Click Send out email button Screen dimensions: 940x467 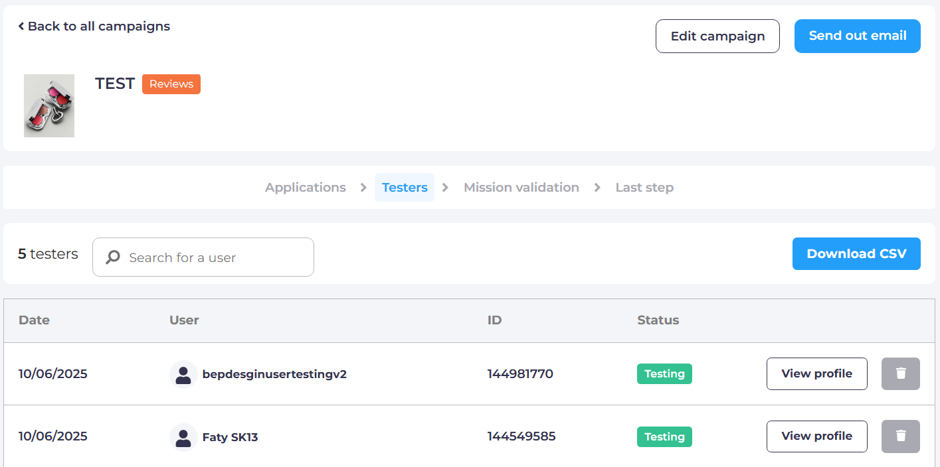coord(857,36)
